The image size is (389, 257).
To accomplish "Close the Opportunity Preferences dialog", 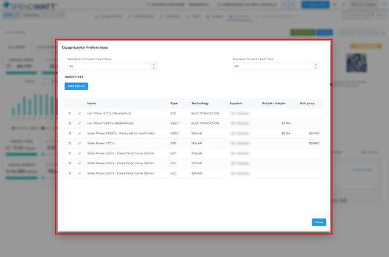I will click(x=319, y=222).
